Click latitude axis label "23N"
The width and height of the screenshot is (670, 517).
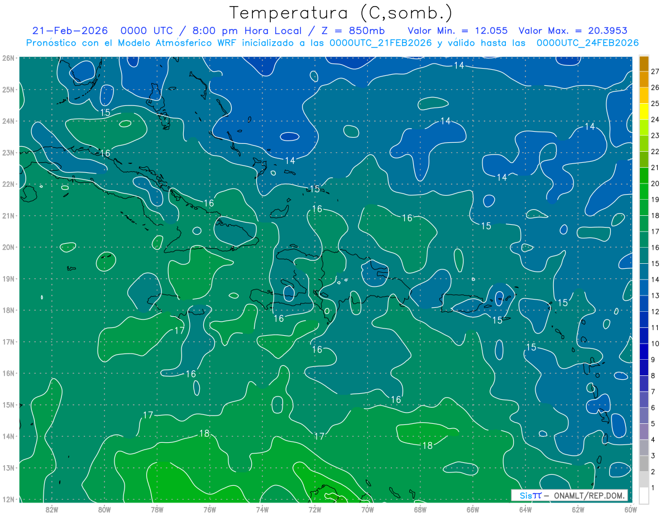(x=8, y=152)
